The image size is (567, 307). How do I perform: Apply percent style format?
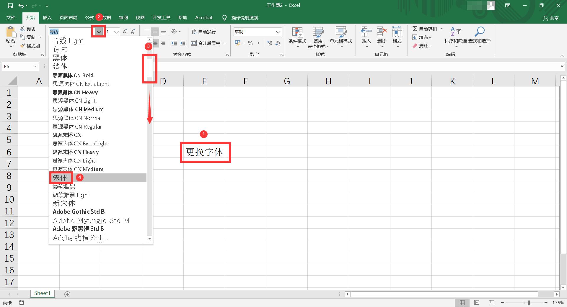[x=250, y=43]
